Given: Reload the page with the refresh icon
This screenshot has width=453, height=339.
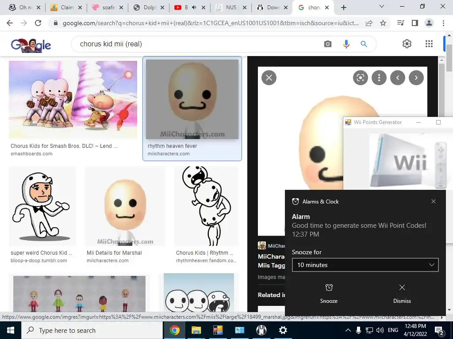Looking at the screenshot, I should [x=38, y=23].
